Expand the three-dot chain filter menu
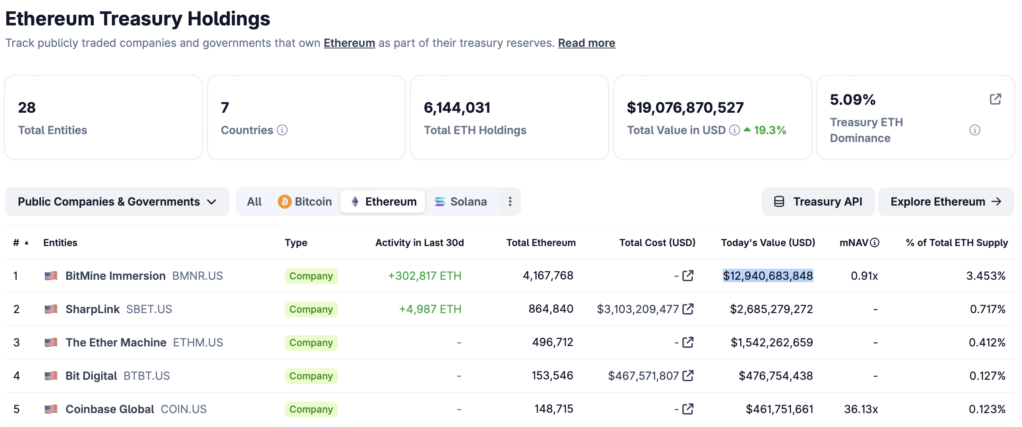Image resolution: width=1022 pixels, height=427 pixels. pyautogui.click(x=510, y=202)
